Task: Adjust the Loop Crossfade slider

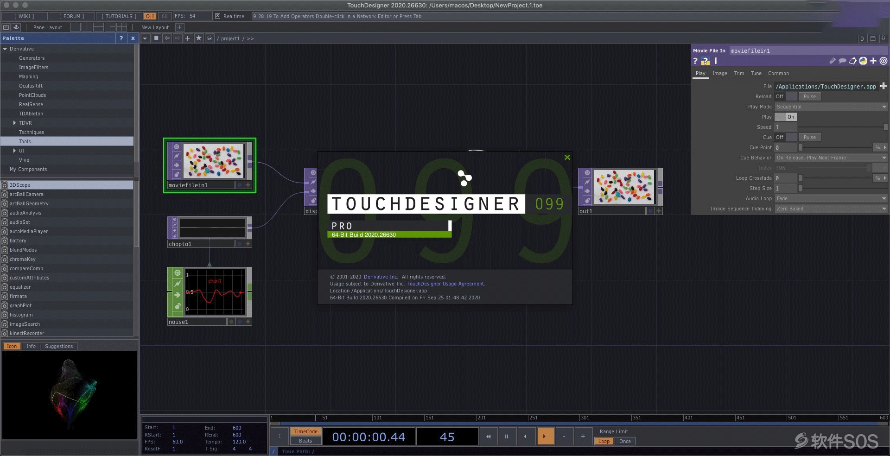Action: tap(834, 178)
